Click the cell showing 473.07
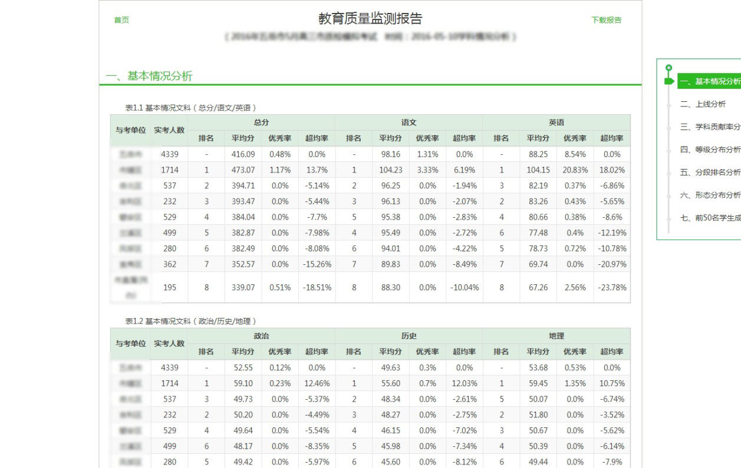 point(243,170)
